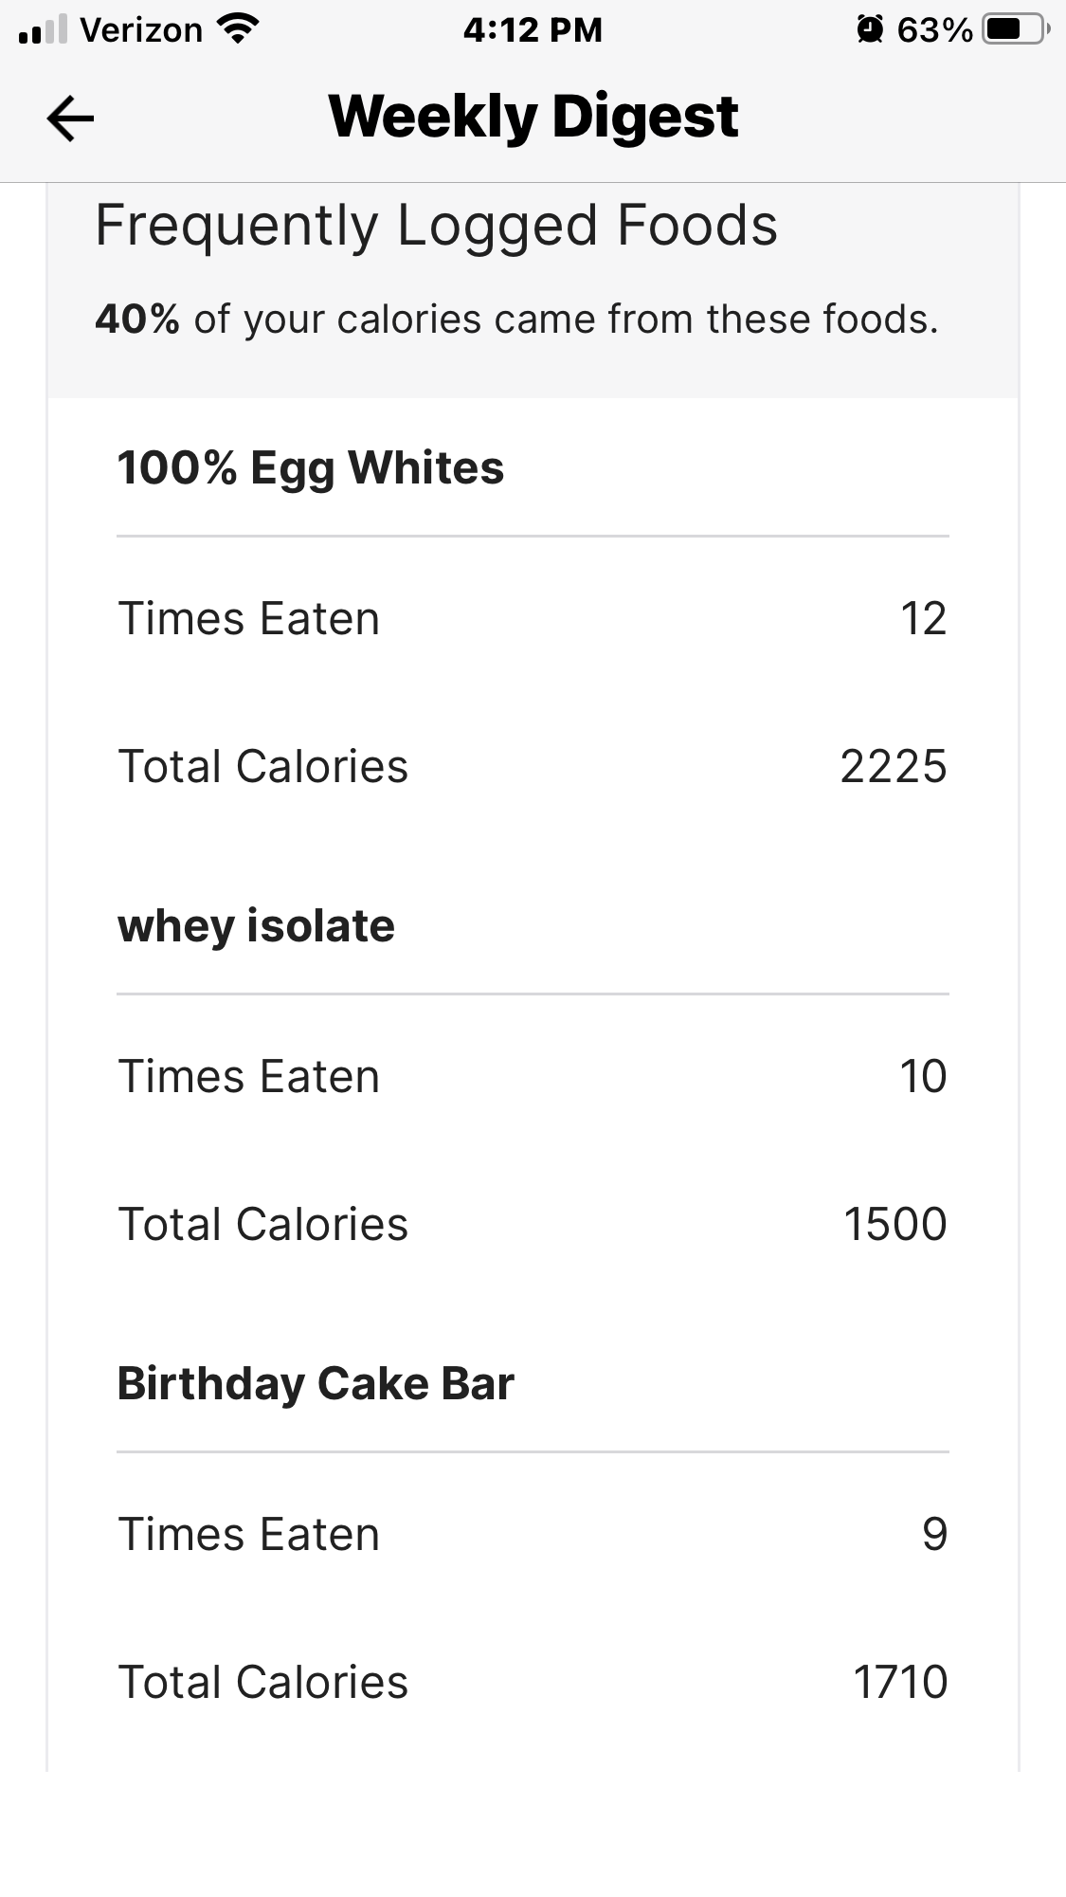The image size is (1066, 1897).
Task: Tap the Verizon carrier label
Action: click(141, 30)
